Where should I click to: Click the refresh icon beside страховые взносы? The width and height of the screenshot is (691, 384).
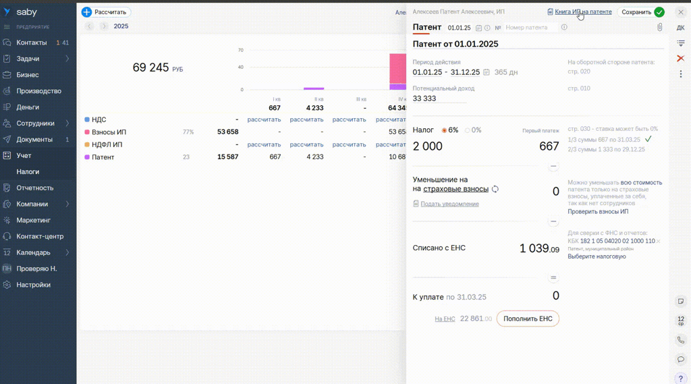point(495,190)
